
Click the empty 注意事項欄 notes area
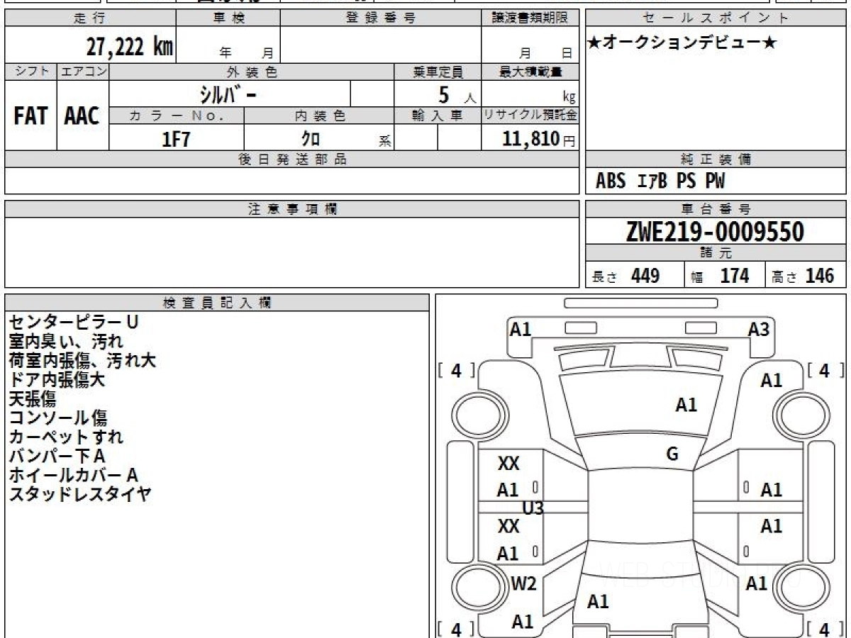291,252
